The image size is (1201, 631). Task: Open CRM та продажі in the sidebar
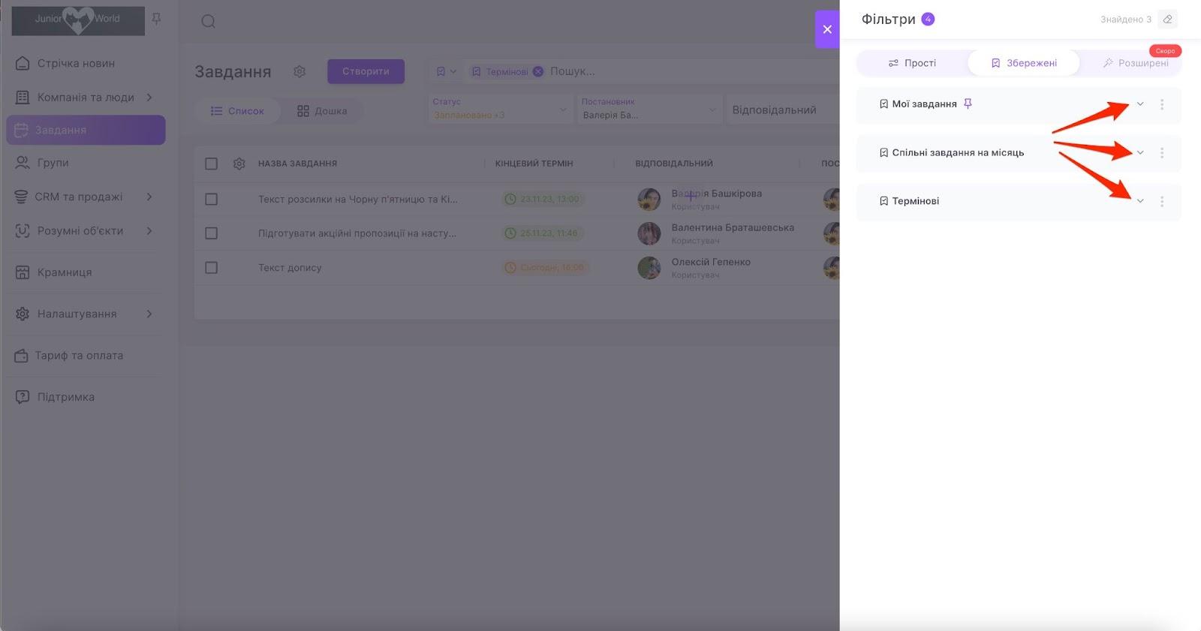tap(78, 197)
